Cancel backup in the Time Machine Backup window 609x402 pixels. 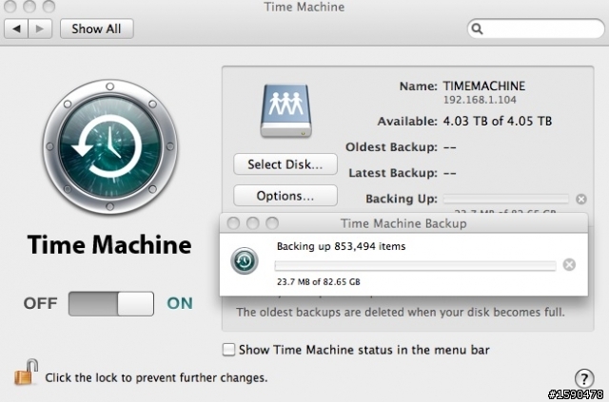pyautogui.click(x=569, y=264)
